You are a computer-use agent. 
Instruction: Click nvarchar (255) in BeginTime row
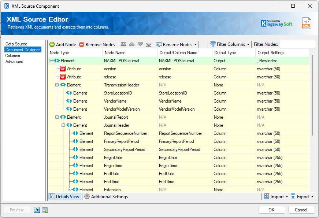[270, 166]
